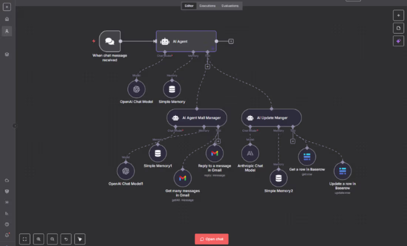407x246 pixels.
Task: Open the templates box icon in sidebar
Action: pyautogui.click(x=7, y=191)
